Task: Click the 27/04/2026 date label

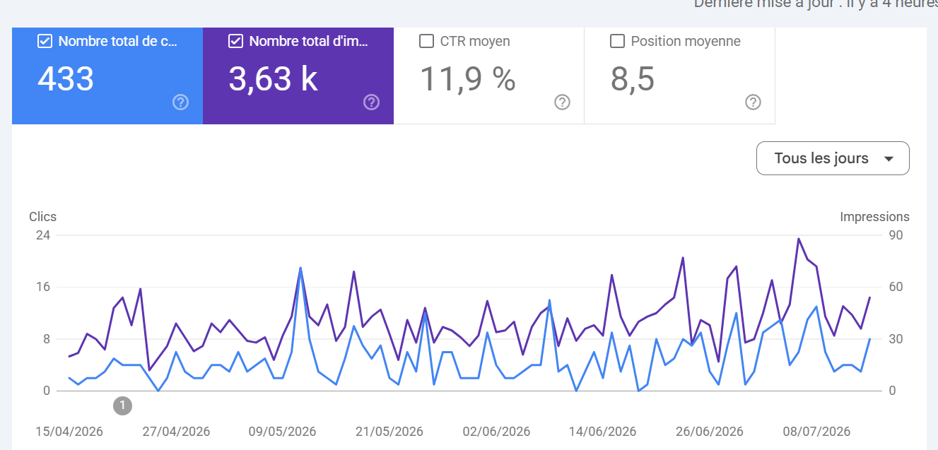Action: 176,432
